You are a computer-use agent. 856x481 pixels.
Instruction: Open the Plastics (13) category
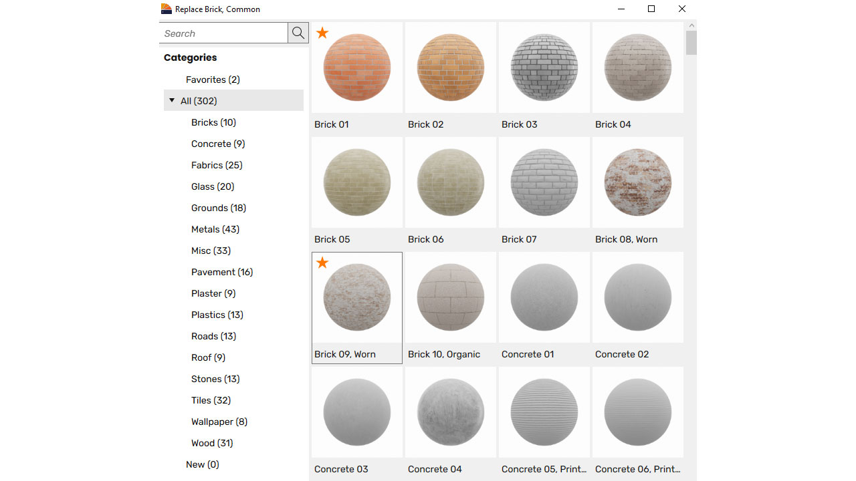click(217, 315)
